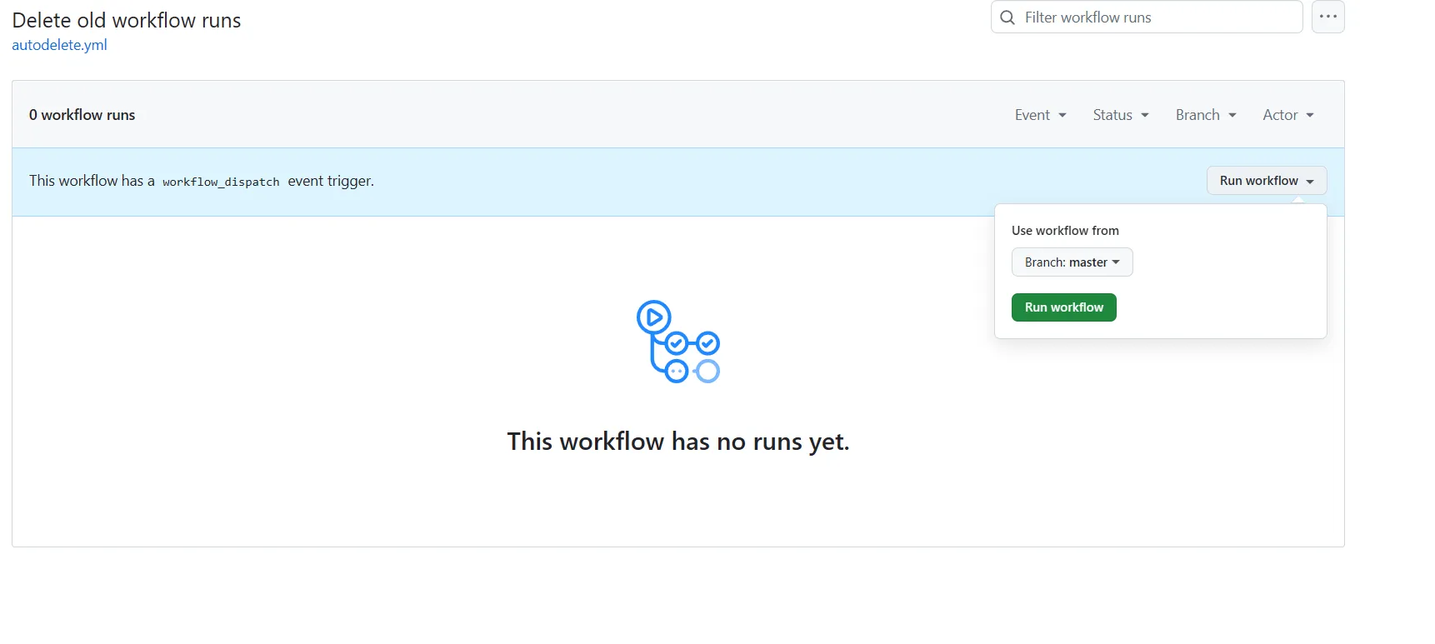
Task: Open the Branch filter dropdown
Action: tap(1205, 115)
